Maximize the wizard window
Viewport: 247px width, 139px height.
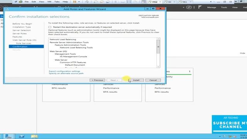point(153,8)
